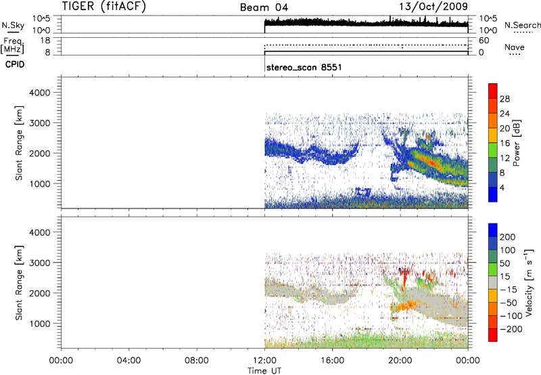This screenshot has height=375, width=541.
Task: Click the Time UT axis label
Action: click(264, 370)
